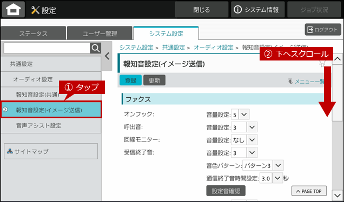
Task: Open オーディオ設定 in the sidebar
Action: coord(51,79)
